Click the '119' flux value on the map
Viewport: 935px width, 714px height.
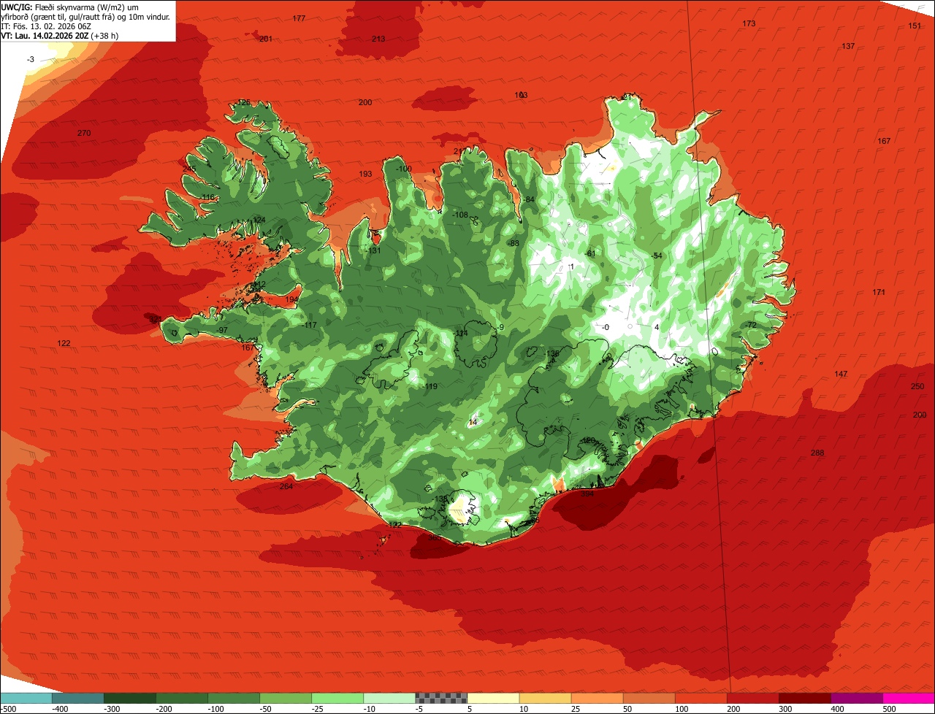(x=431, y=386)
